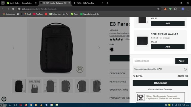Open the accessibility widget icon
The image size is (191, 107).
click(x=4, y=99)
